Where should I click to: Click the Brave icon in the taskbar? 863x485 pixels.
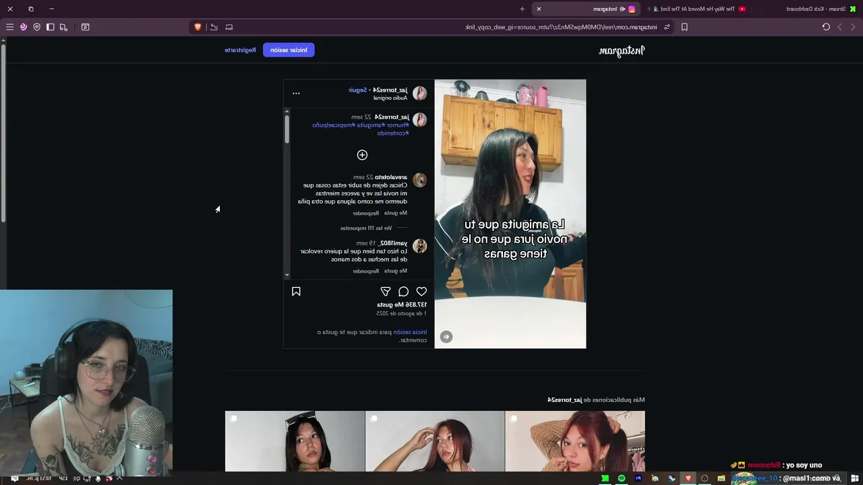point(688,478)
